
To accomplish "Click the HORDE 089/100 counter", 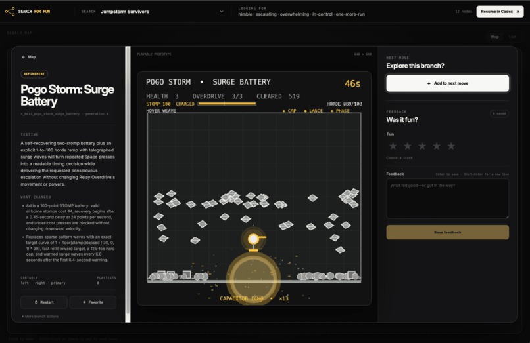I will tap(345, 104).
